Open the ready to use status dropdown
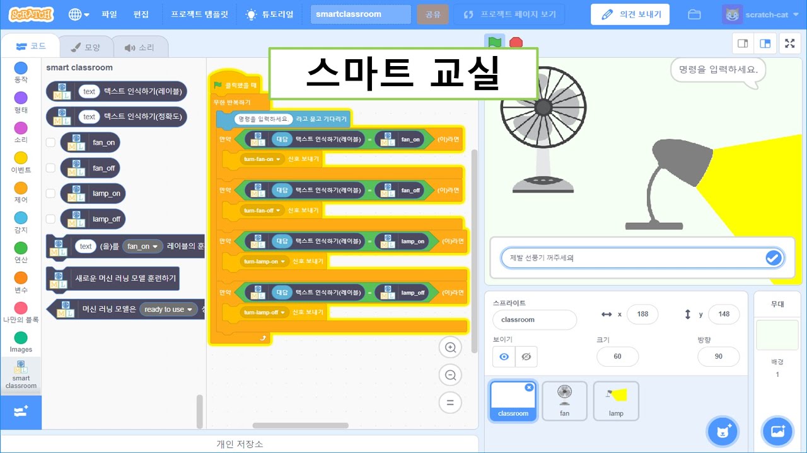This screenshot has height=453, width=807. point(169,309)
